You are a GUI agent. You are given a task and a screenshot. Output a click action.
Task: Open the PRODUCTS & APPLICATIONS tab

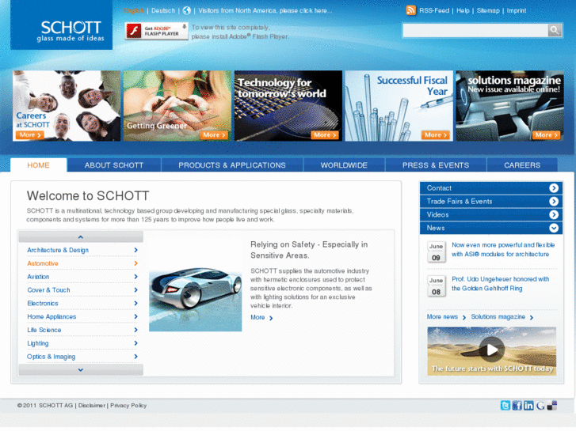point(232,165)
